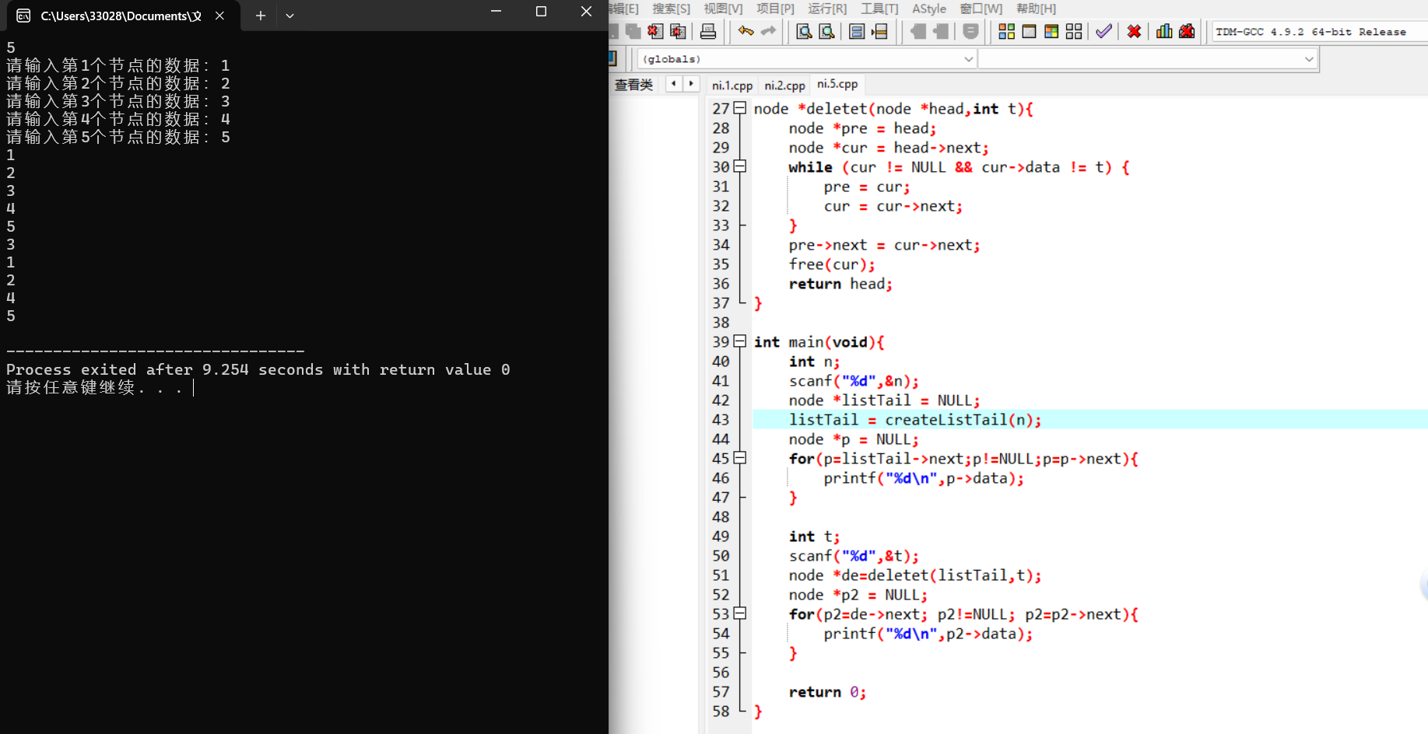
Task: Collapse the while loop fold at line 30
Action: click(740, 166)
